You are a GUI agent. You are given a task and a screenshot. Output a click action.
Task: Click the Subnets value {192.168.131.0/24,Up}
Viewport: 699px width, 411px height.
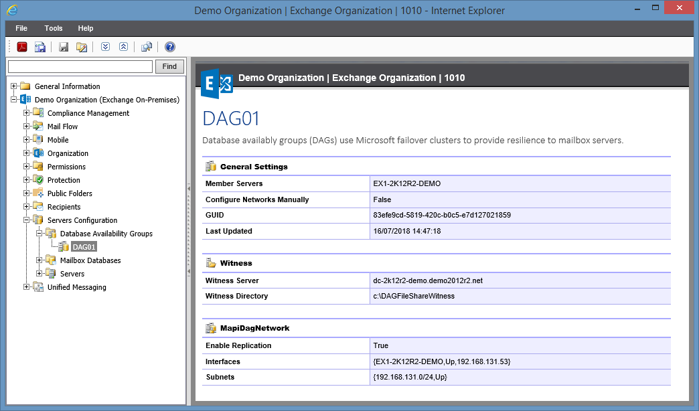[x=410, y=377]
